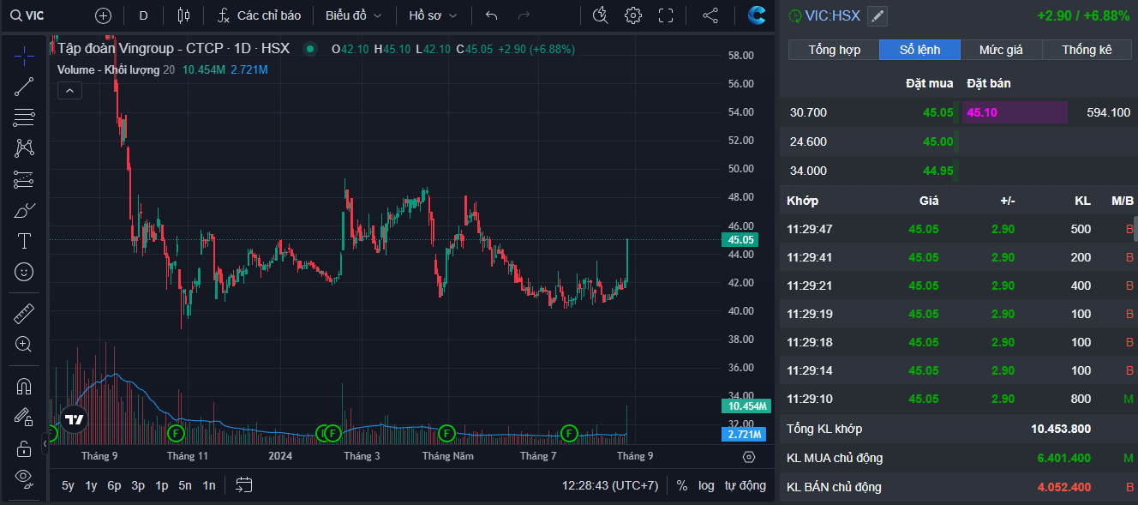Go to the 'Thống kê' tab
This screenshot has width=1138, height=505.
pyautogui.click(x=1087, y=50)
